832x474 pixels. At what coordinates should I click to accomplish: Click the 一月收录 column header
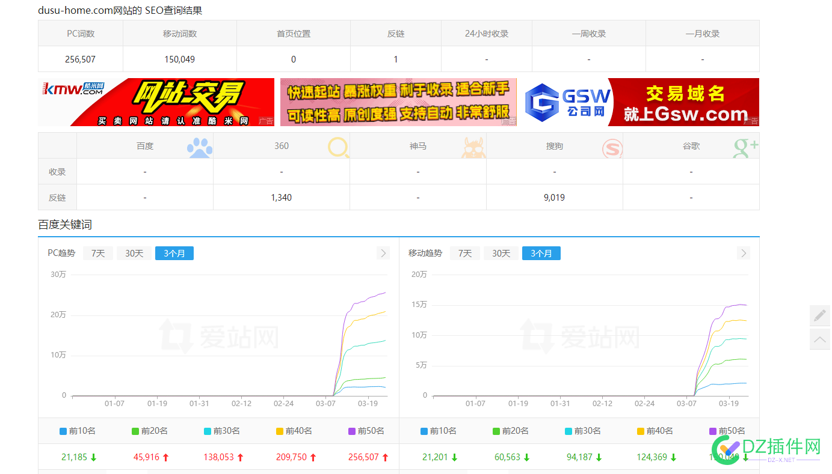pos(703,34)
